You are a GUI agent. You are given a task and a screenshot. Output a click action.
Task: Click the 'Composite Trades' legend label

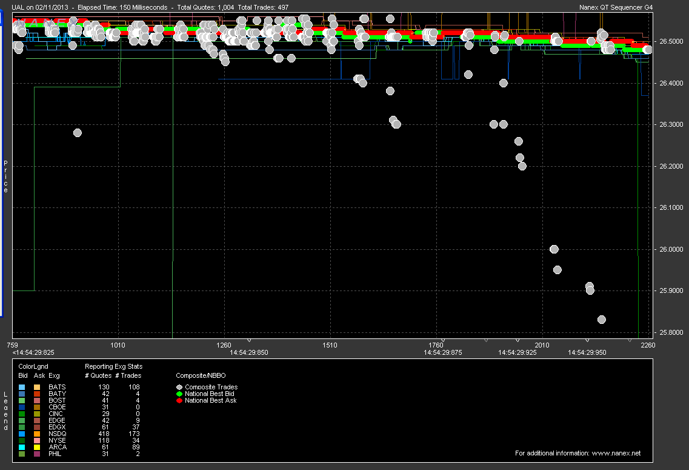pyautogui.click(x=211, y=388)
